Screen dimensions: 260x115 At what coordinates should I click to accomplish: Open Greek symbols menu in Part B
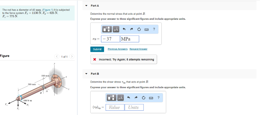click(x=120, y=98)
